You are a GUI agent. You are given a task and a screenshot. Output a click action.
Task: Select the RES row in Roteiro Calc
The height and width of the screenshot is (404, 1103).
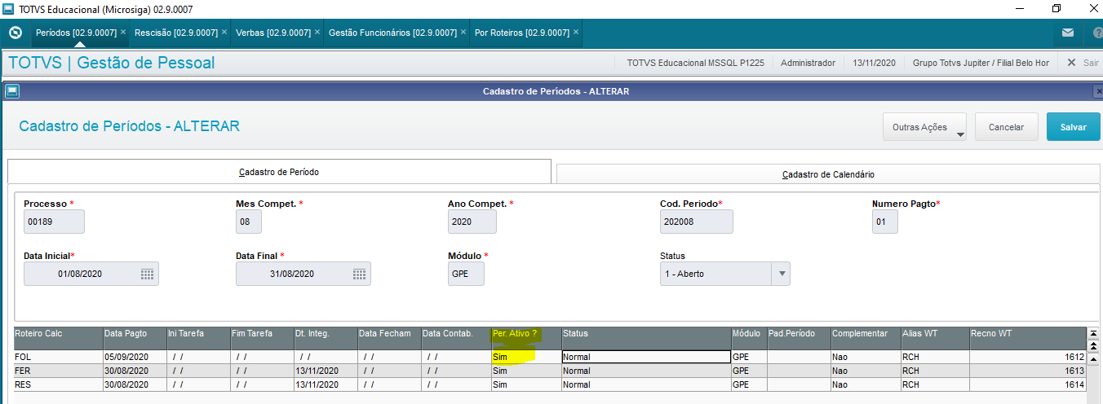coord(58,384)
